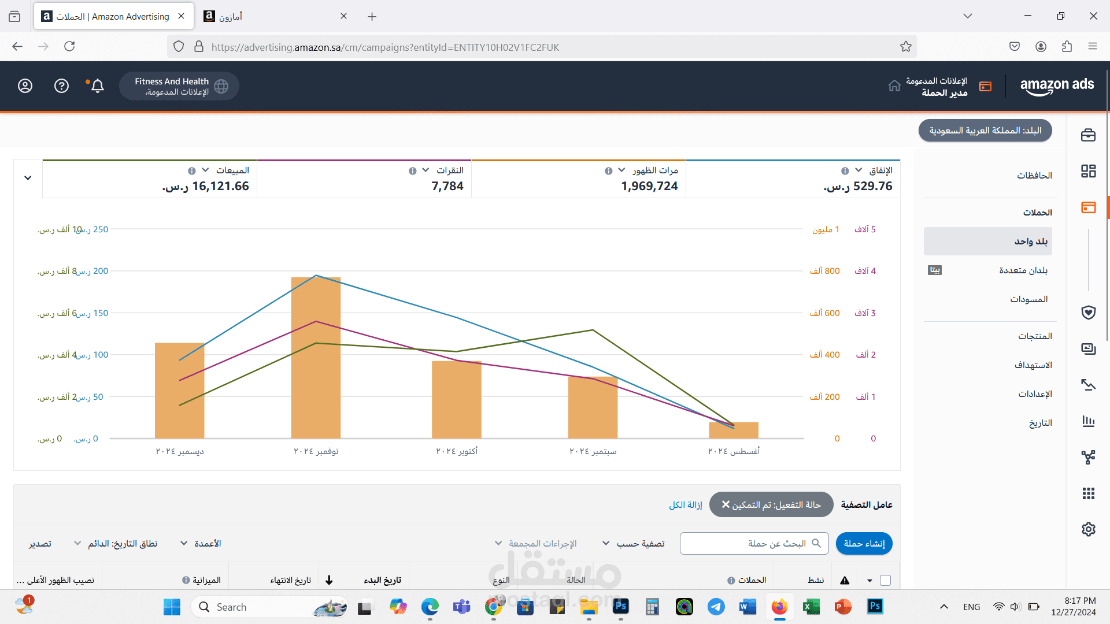Open the settings gear sidebar icon
The image size is (1110, 624).
tap(1088, 529)
